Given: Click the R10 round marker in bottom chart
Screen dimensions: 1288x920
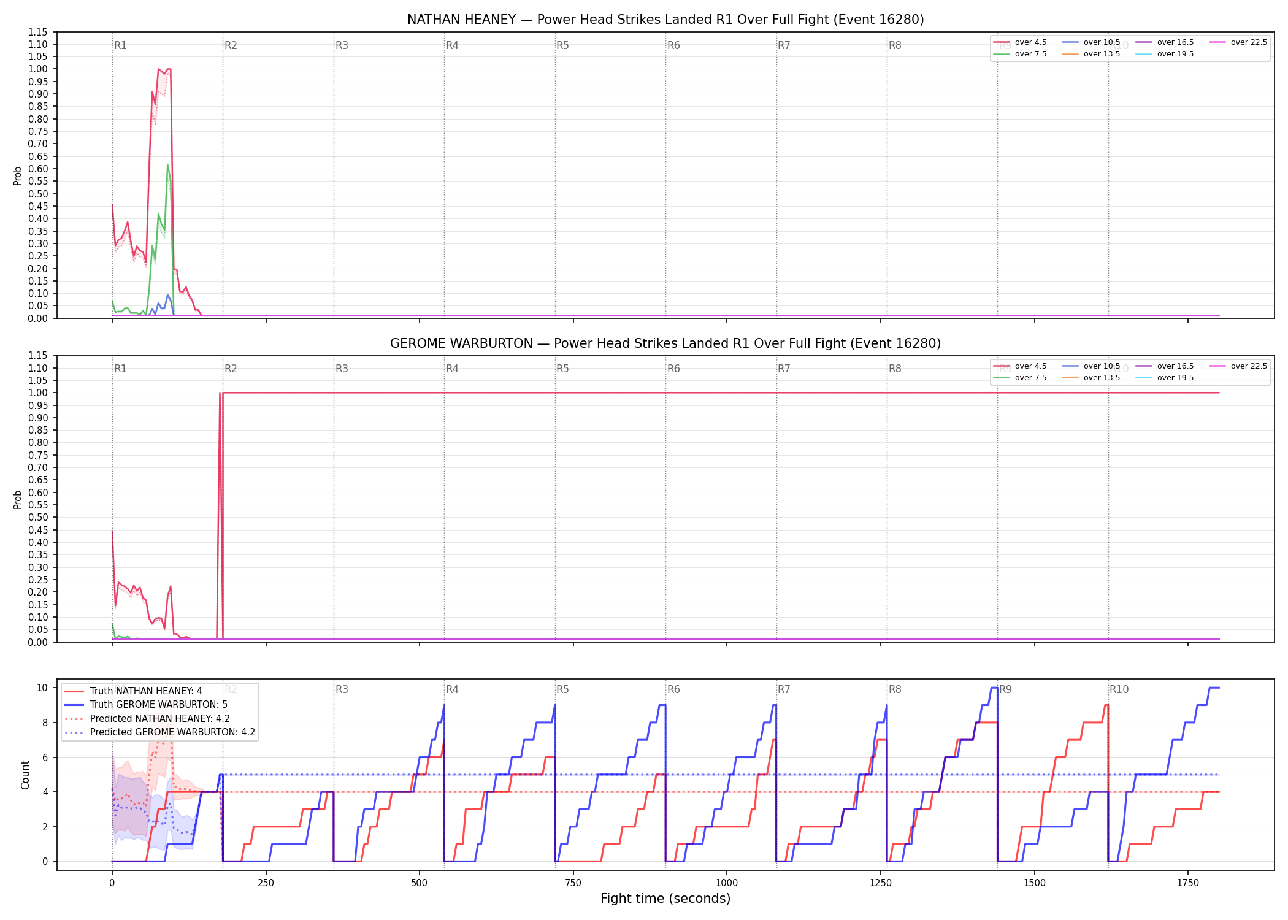Looking at the screenshot, I should point(1119,689).
